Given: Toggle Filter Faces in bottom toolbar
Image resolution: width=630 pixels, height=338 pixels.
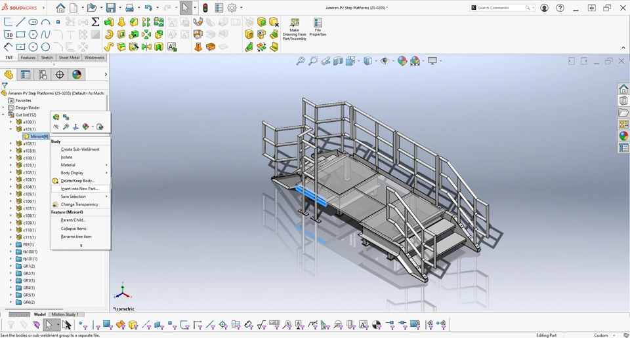Looking at the screenshot, I should pos(108,325).
